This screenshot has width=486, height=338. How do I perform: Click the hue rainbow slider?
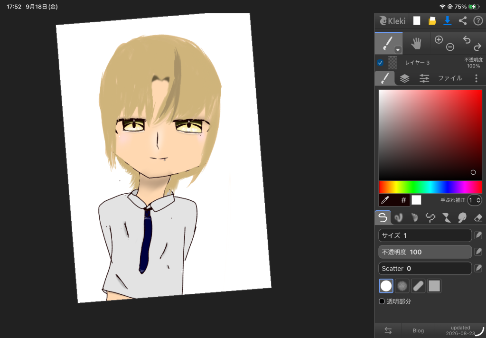click(x=430, y=188)
